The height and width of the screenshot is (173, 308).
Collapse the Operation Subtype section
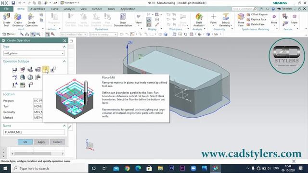click(x=64, y=62)
